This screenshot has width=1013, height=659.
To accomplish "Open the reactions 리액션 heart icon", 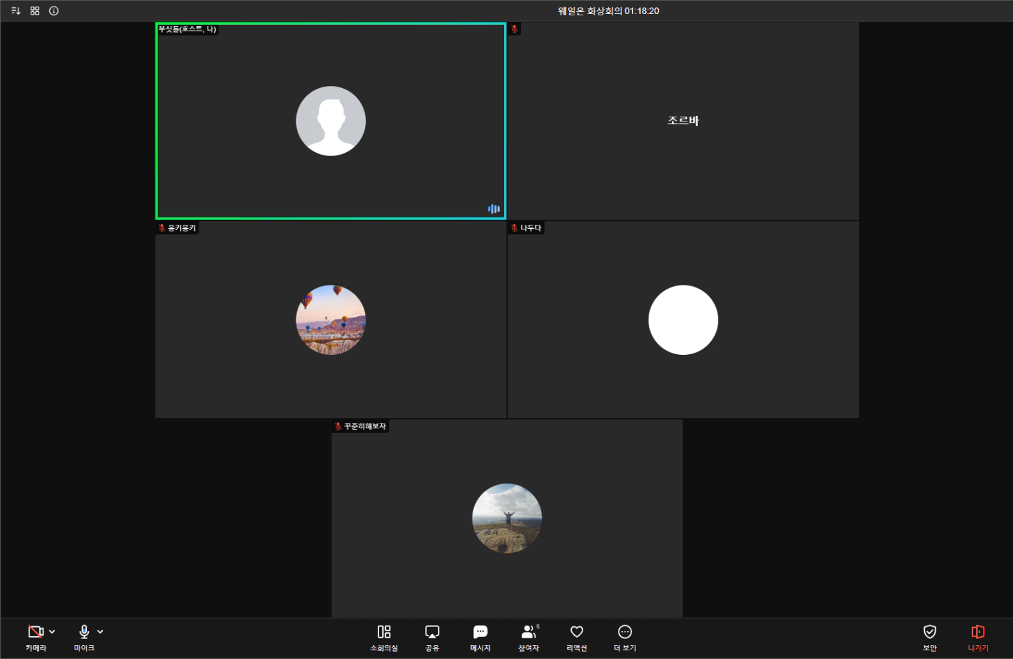I will 577,632.
